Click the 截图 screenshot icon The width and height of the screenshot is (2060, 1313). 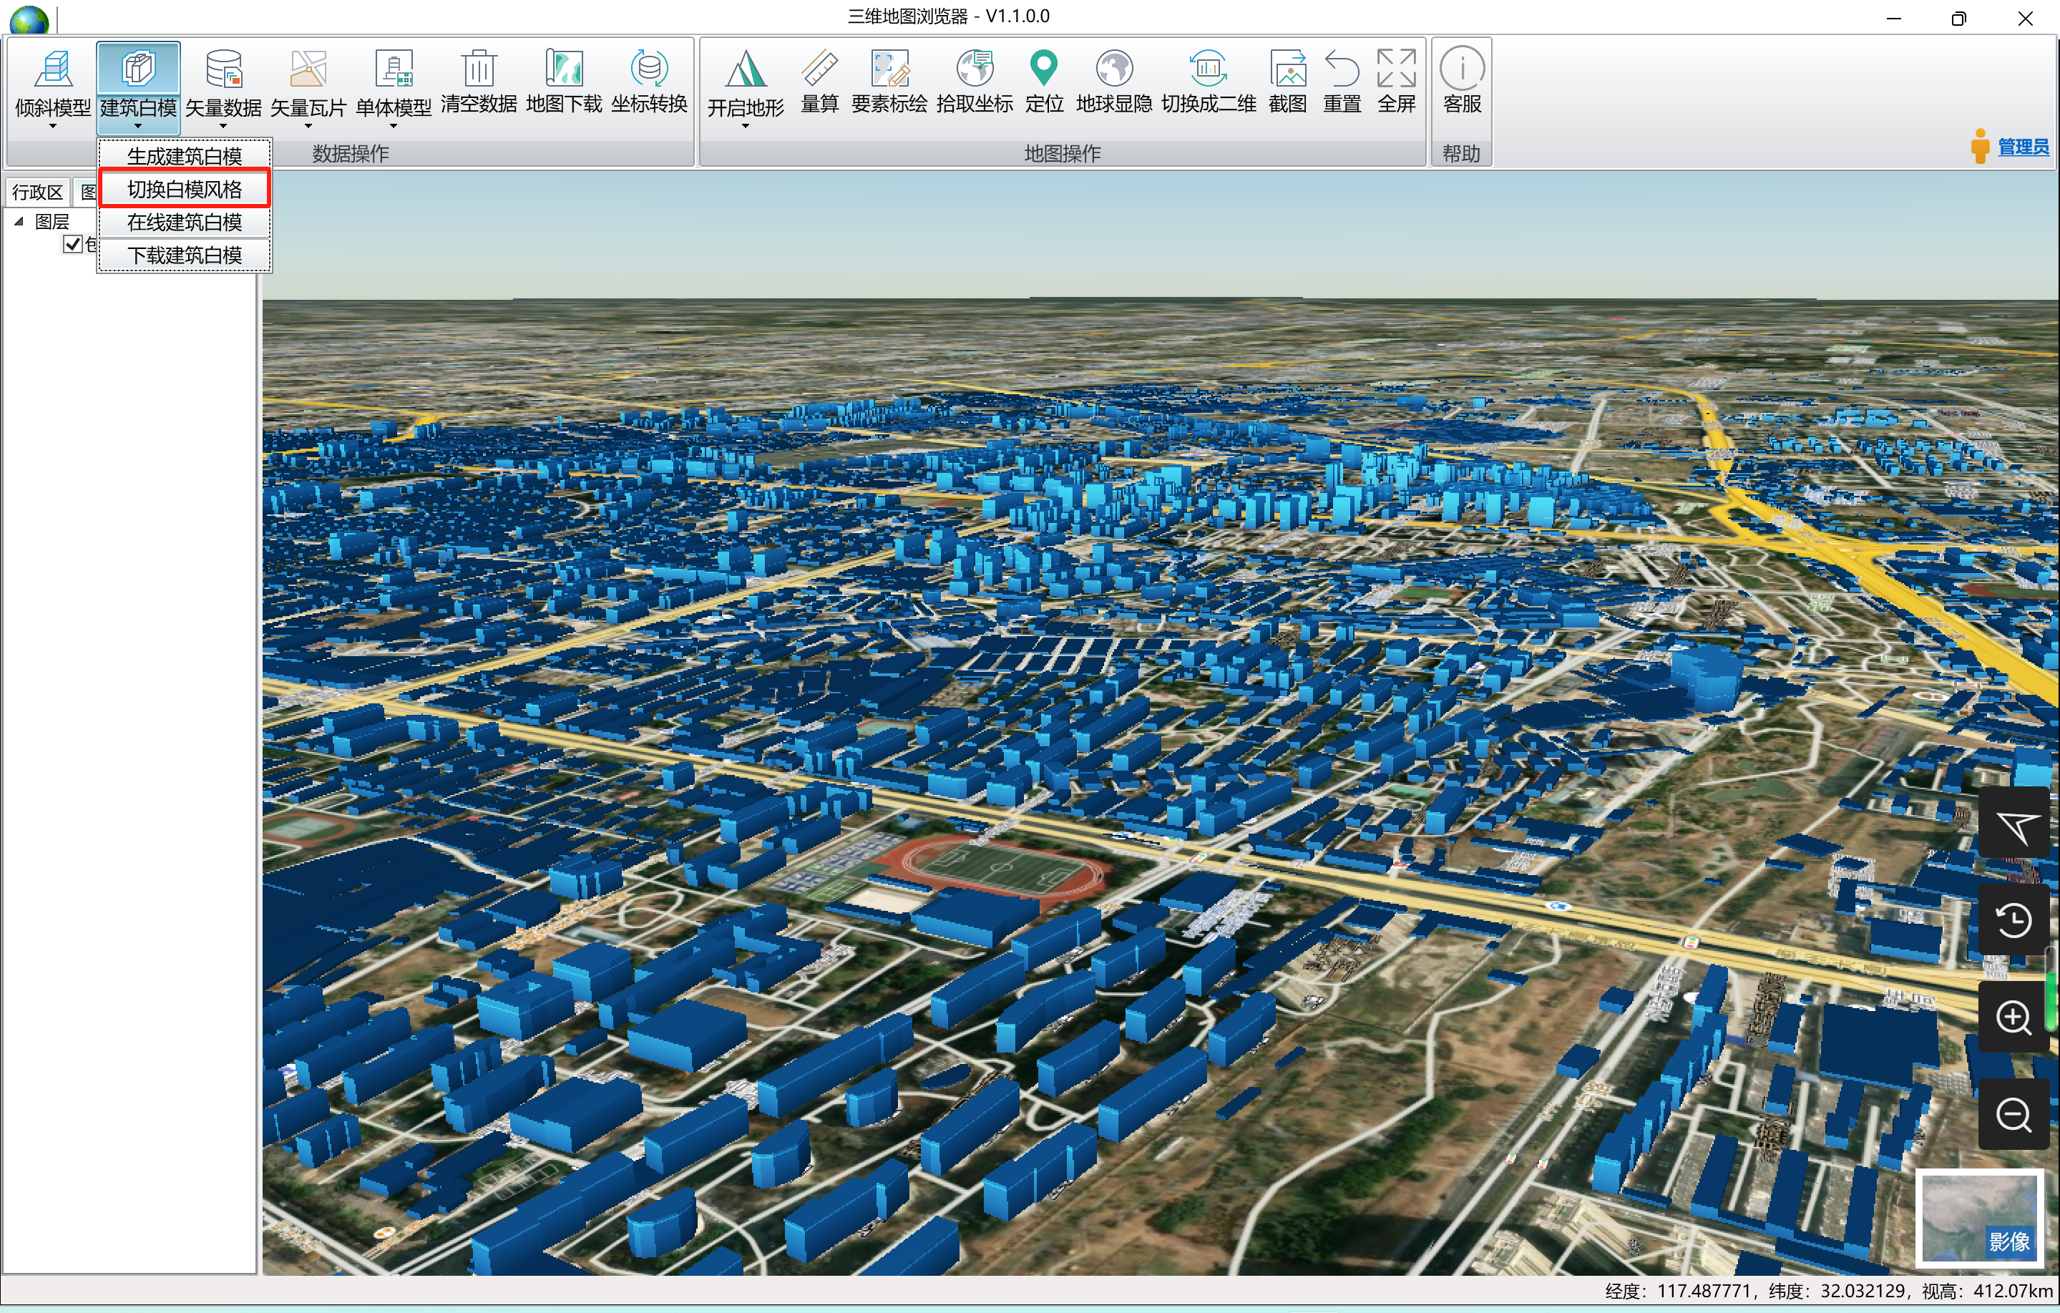click(x=1287, y=70)
